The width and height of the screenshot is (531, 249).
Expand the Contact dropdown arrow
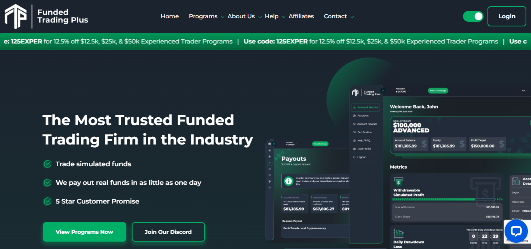352,17
